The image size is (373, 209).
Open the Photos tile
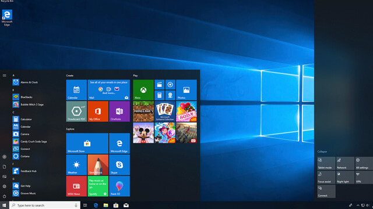(186, 90)
